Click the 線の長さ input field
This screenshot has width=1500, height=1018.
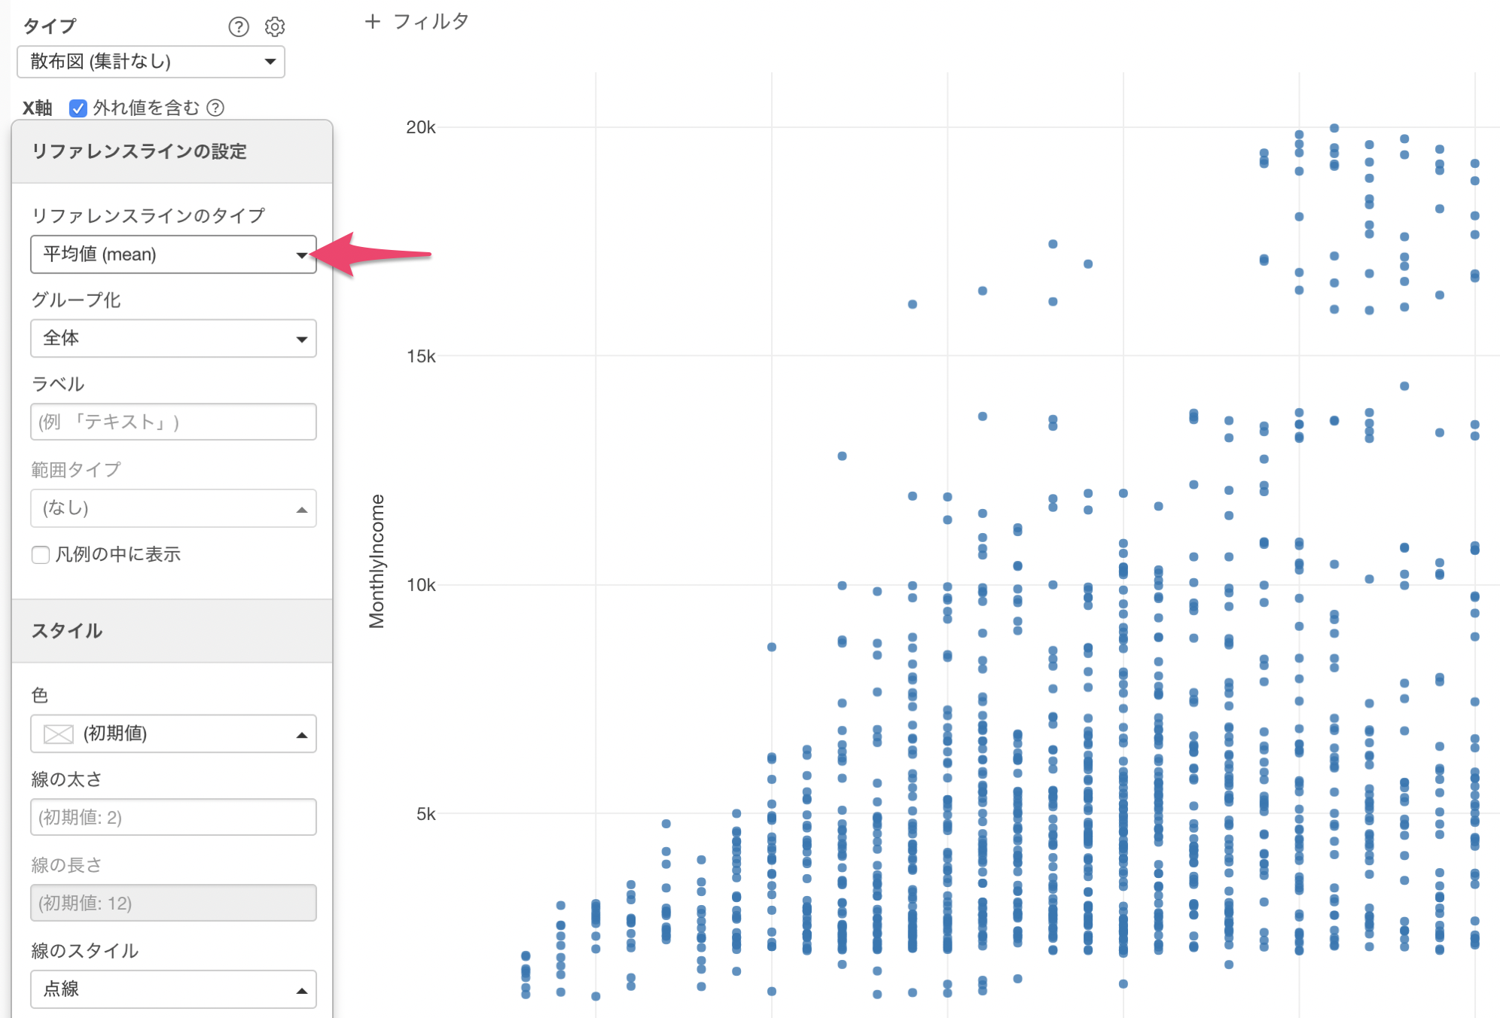[x=173, y=903]
